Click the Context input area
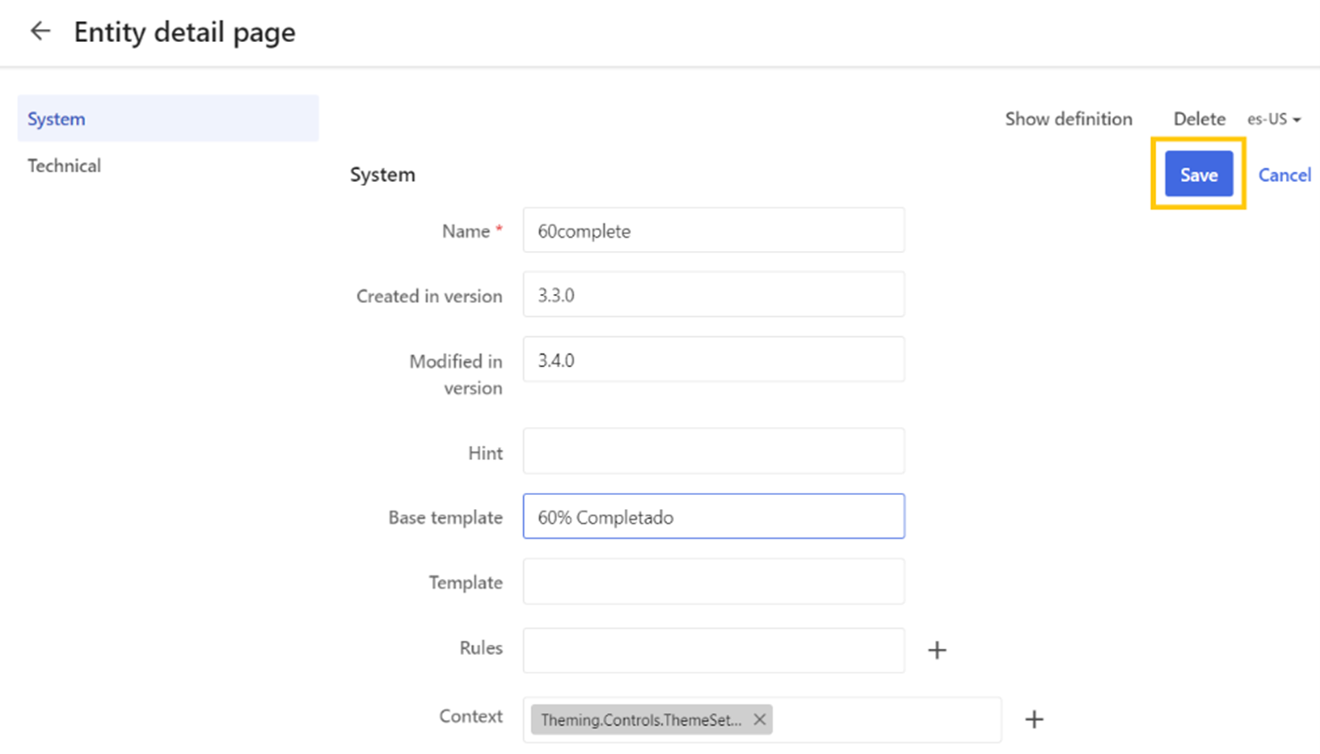Viewport: 1320px width, 754px height. (873, 719)
